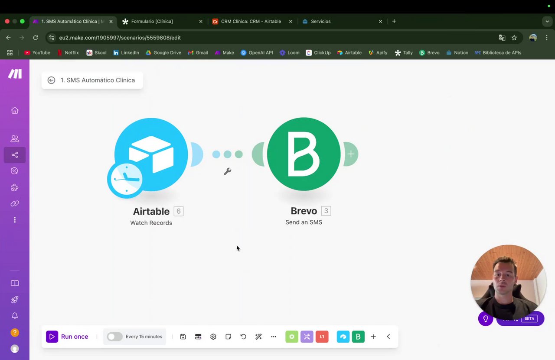Image resolution: width=555 pixels, height=360 pixels.
Task: Click the wrench filter icon on the route
Action: click(228, 171)
